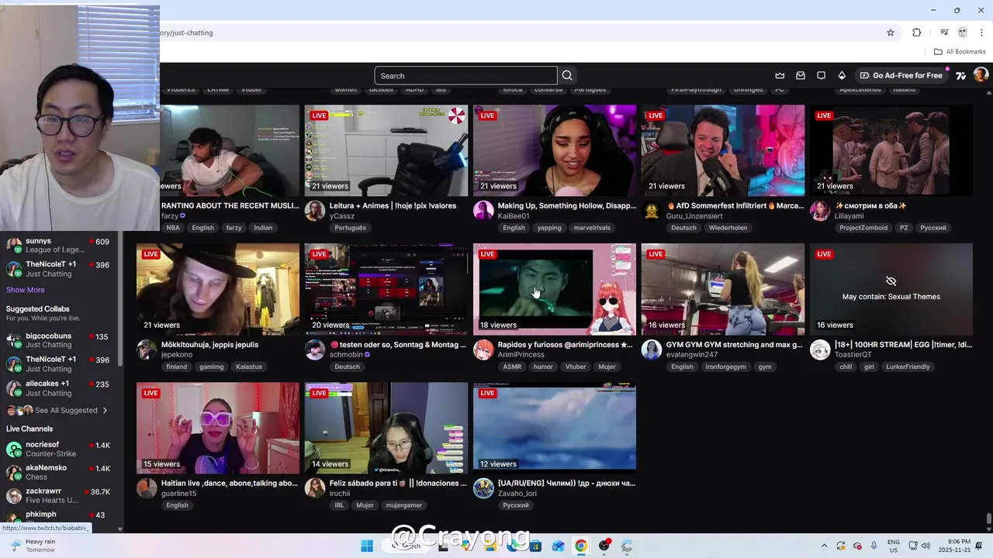This screenshot has width=993, height=558.
Task: Click the Turbo icon beside the avatar
Action: point(960,75)
